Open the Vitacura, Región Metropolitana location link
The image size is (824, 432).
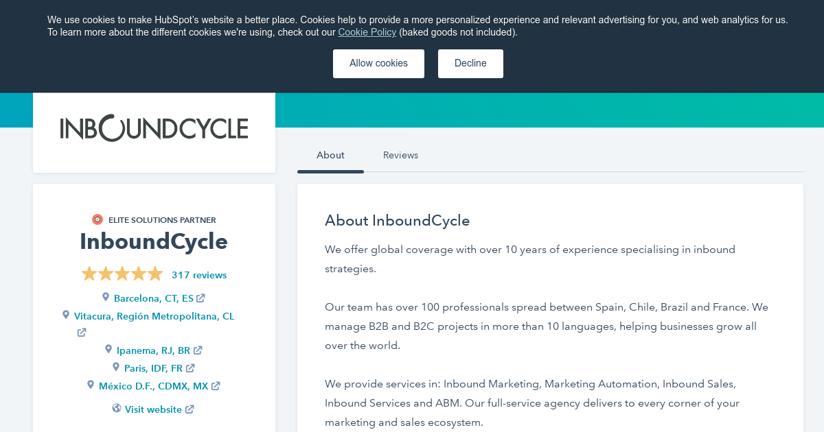click(154, 316)
